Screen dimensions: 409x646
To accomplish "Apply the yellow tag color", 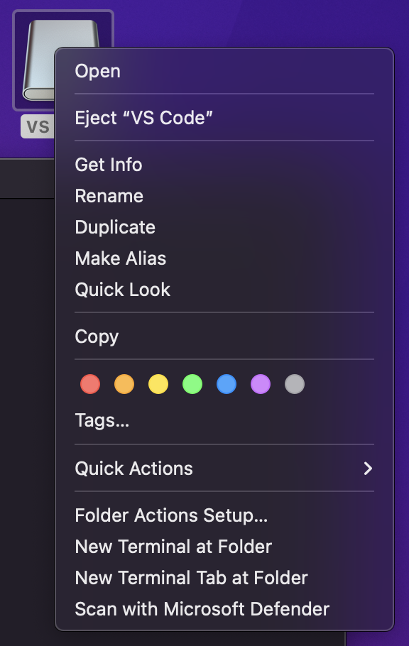I will tap(158, 384).
